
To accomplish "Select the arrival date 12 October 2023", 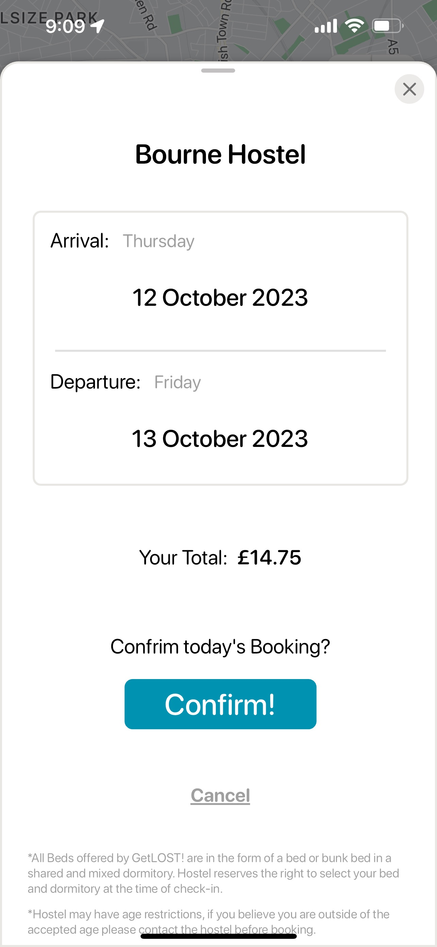I will [220, 297].
